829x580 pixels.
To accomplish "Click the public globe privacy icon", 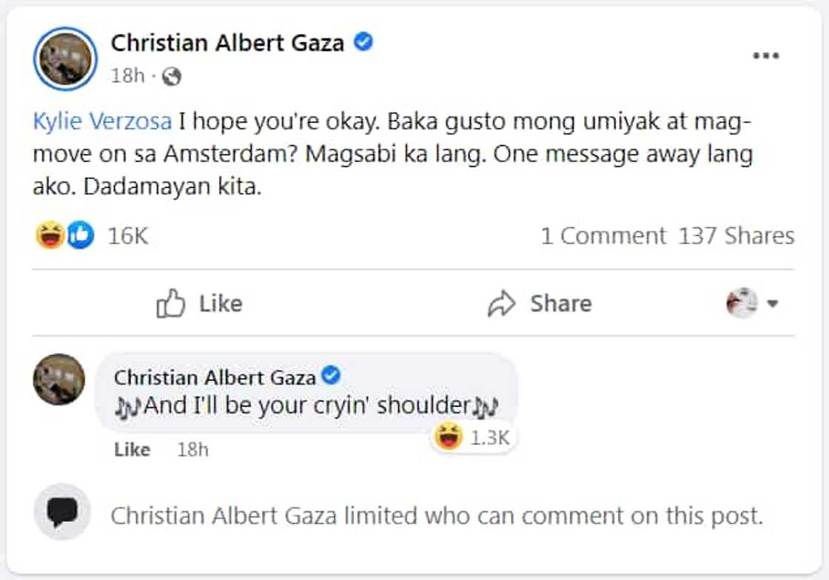I will tap(172, 76).
